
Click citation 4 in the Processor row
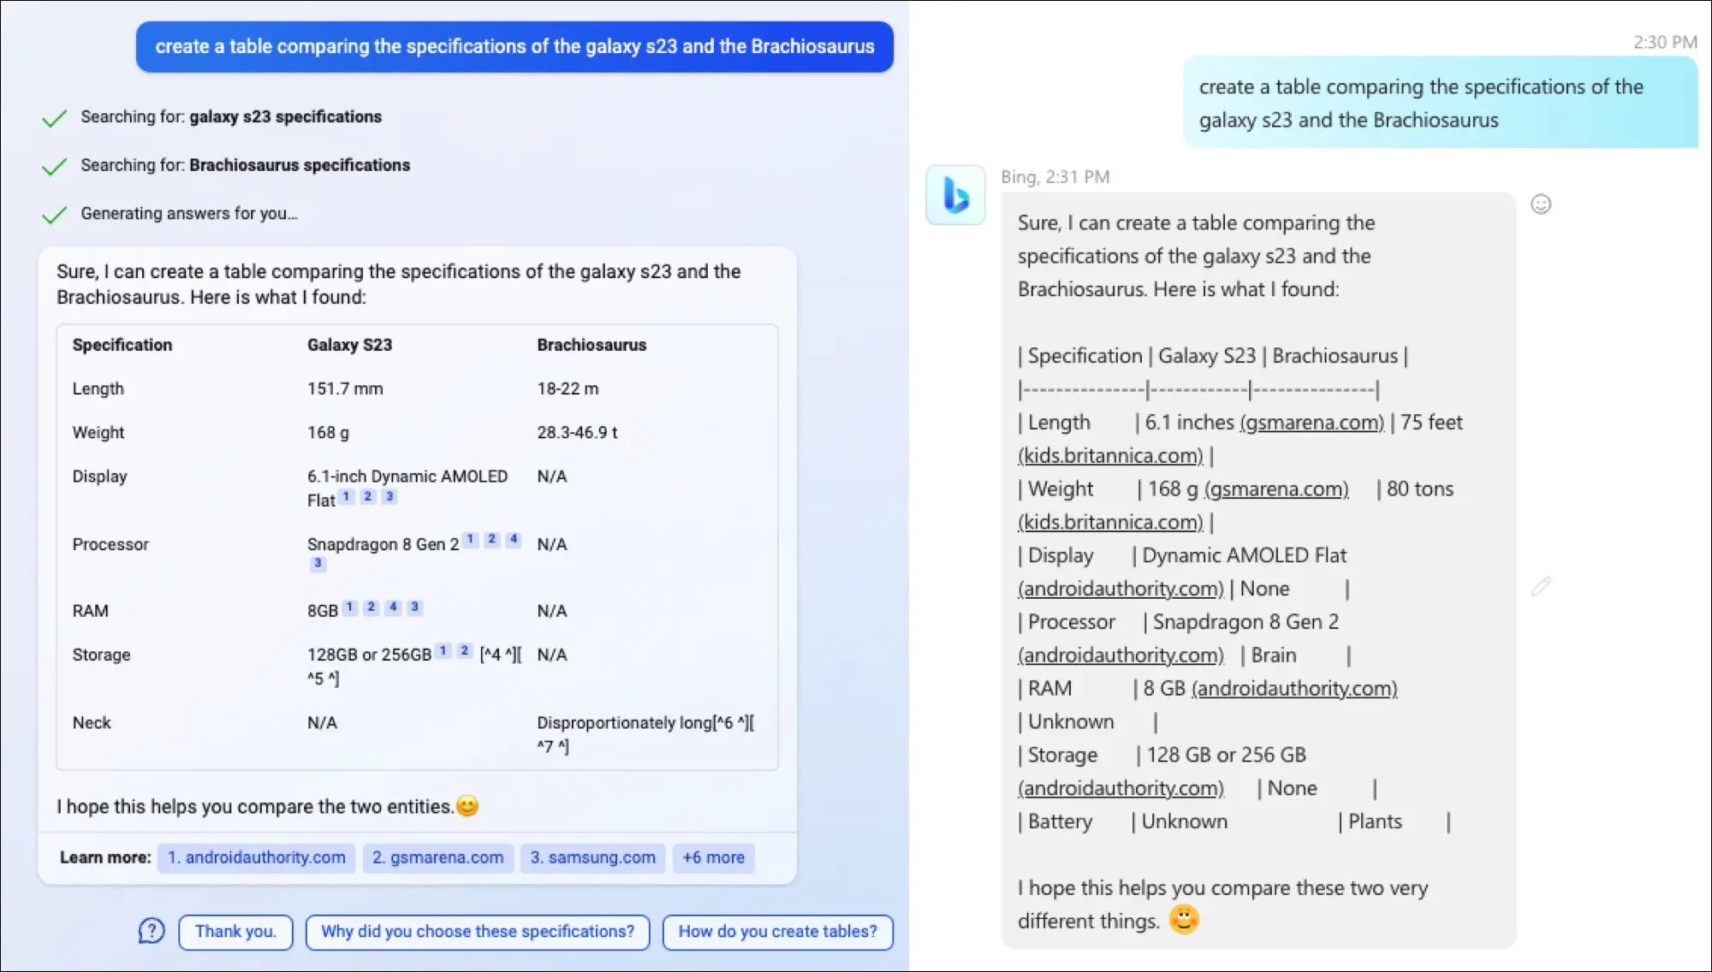[x=514, y=539]
